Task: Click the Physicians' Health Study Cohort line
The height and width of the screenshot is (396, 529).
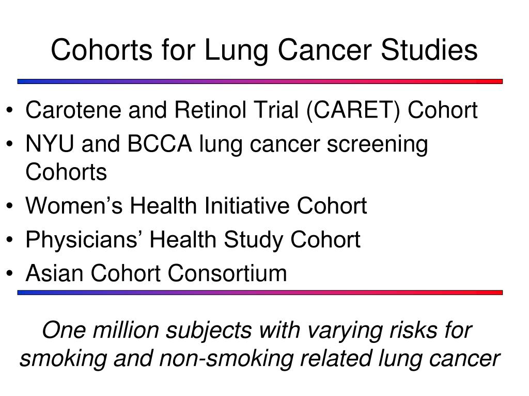Action: [x=193, y=240]
